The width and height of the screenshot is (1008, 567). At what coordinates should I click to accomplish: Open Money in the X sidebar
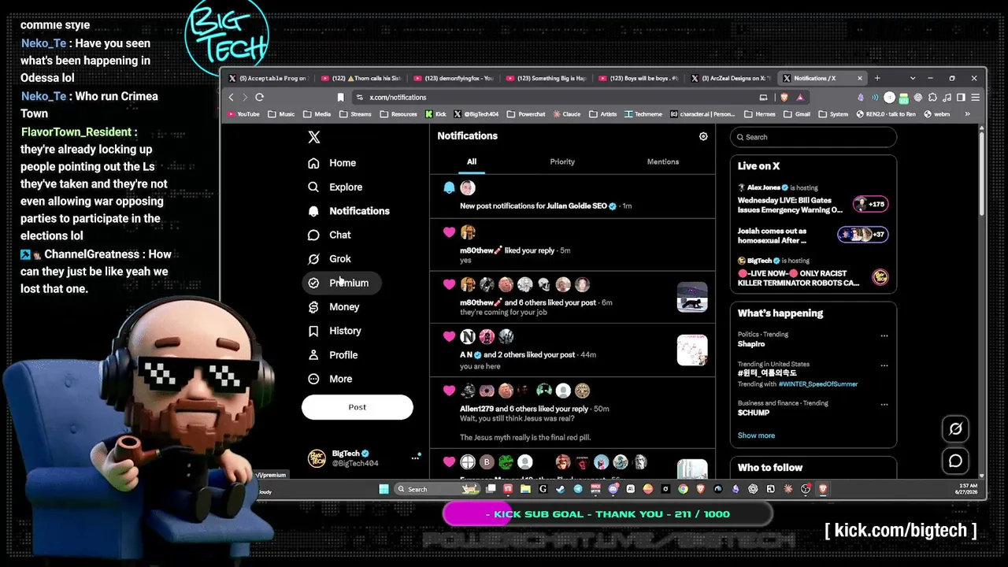point(333,307)
